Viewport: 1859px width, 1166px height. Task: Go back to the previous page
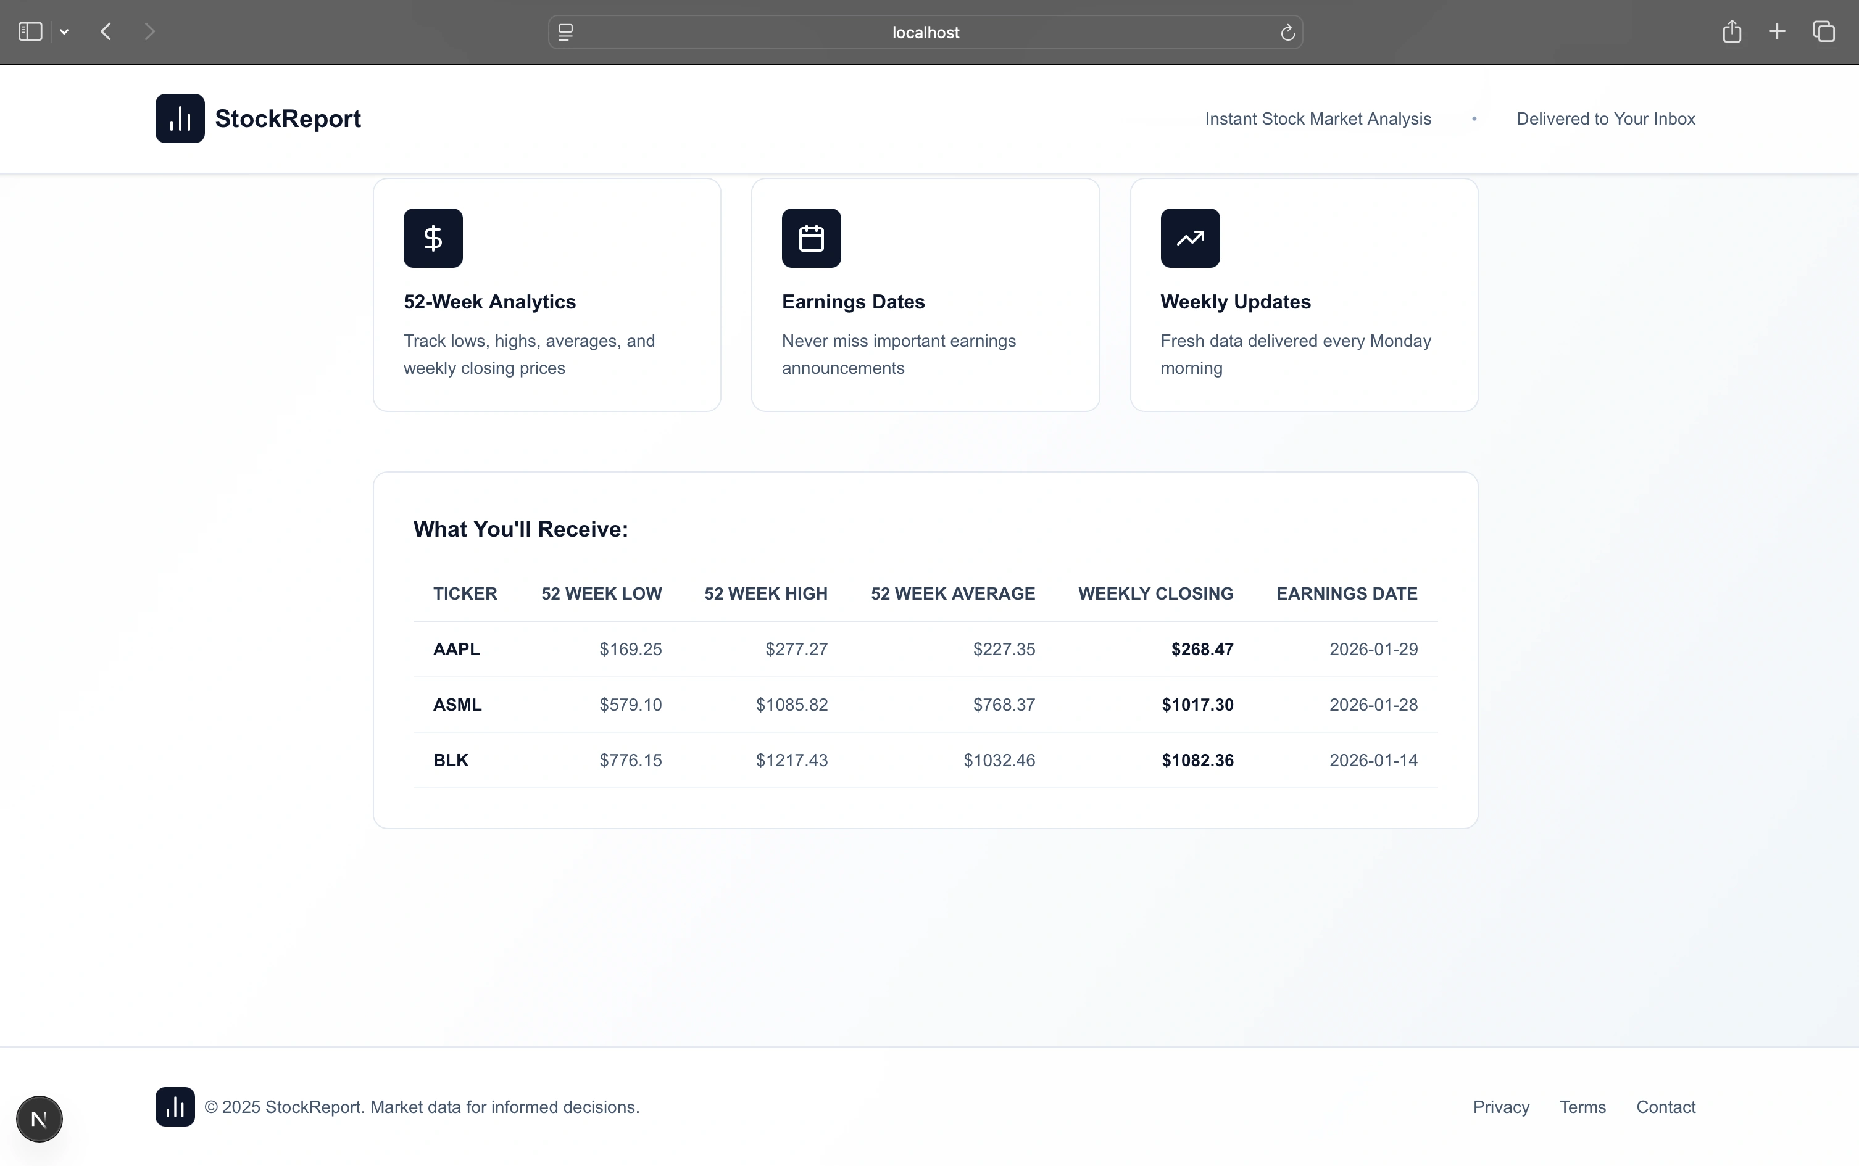(106, 31)
